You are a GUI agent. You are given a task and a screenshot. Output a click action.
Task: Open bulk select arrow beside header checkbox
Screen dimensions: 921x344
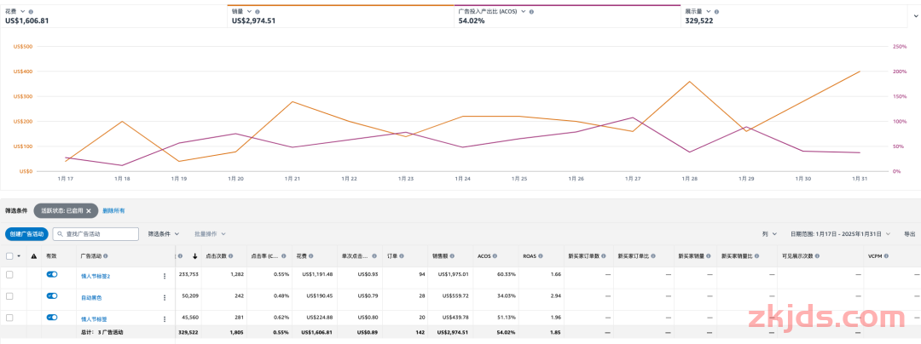coord(19,256)
